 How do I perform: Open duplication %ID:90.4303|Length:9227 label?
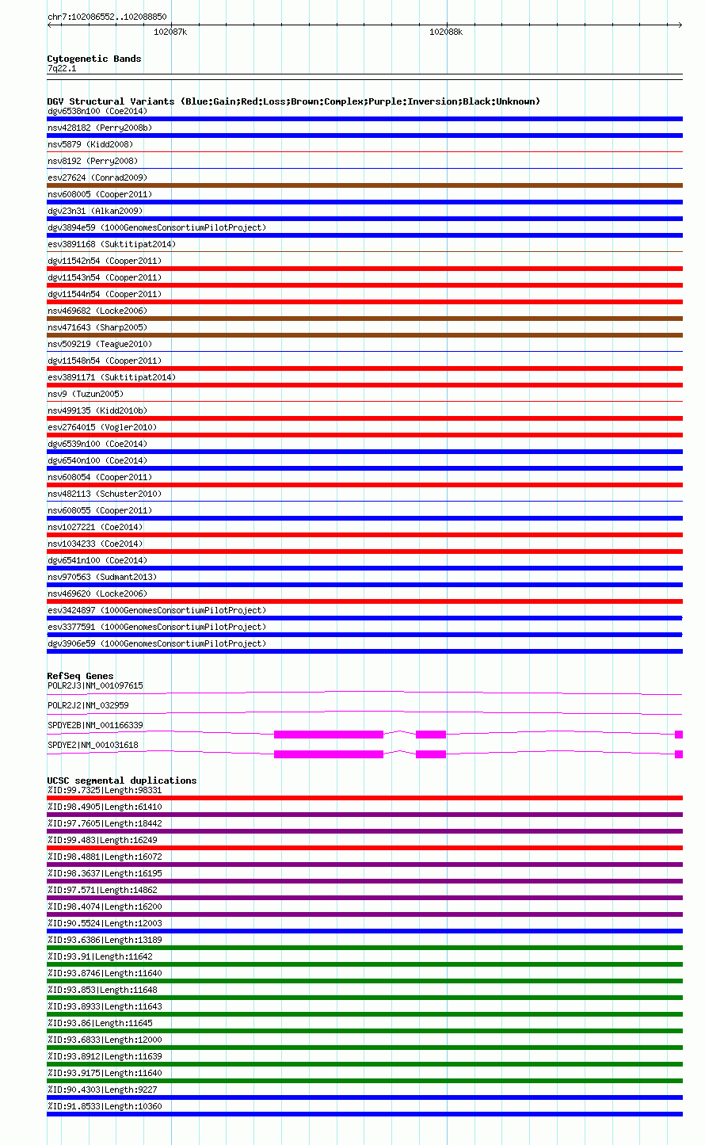(102, 1090)
